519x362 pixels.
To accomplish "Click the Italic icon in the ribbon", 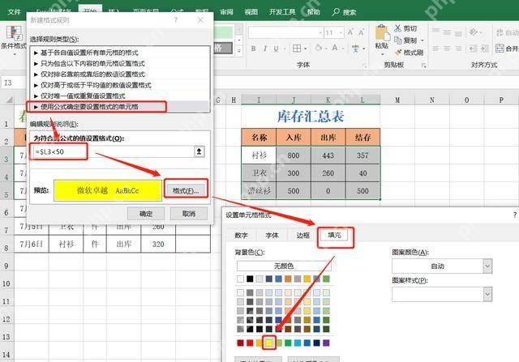I will (x=265, y=49).
